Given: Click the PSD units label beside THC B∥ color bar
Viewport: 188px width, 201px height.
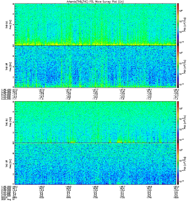Looking at the screenshot, I should tap(185, 164).
